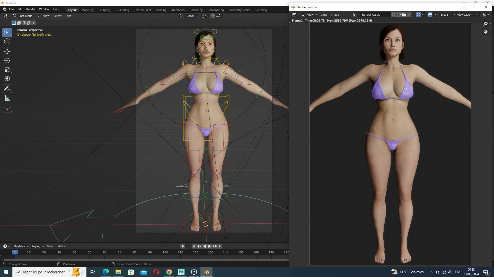Open the Slot 1 dropdown
494x277 pixels.
447,15
